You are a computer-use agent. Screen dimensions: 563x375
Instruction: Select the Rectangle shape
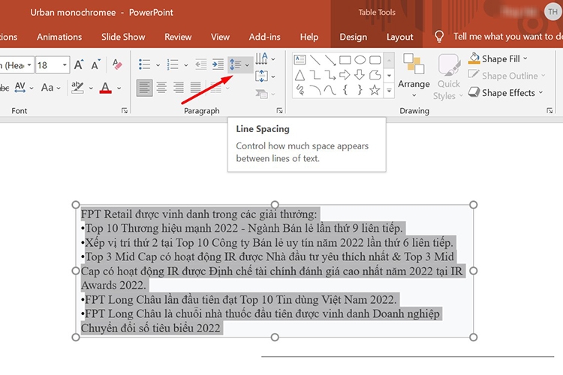pyautogui.click(x=345, y=59)
